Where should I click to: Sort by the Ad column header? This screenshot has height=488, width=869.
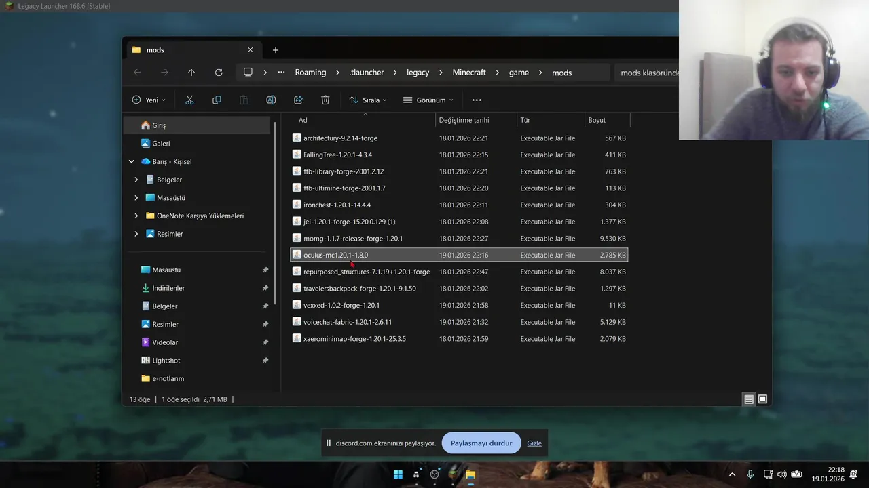pos(364,120)
